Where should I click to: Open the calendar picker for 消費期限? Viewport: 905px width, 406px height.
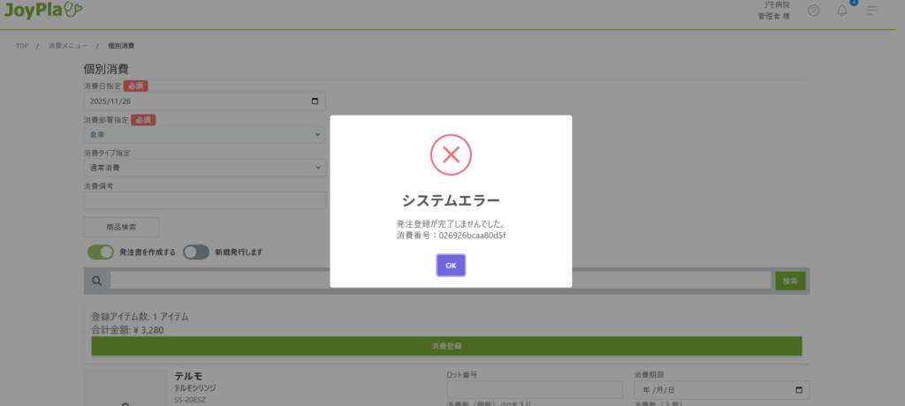[799, 390]
